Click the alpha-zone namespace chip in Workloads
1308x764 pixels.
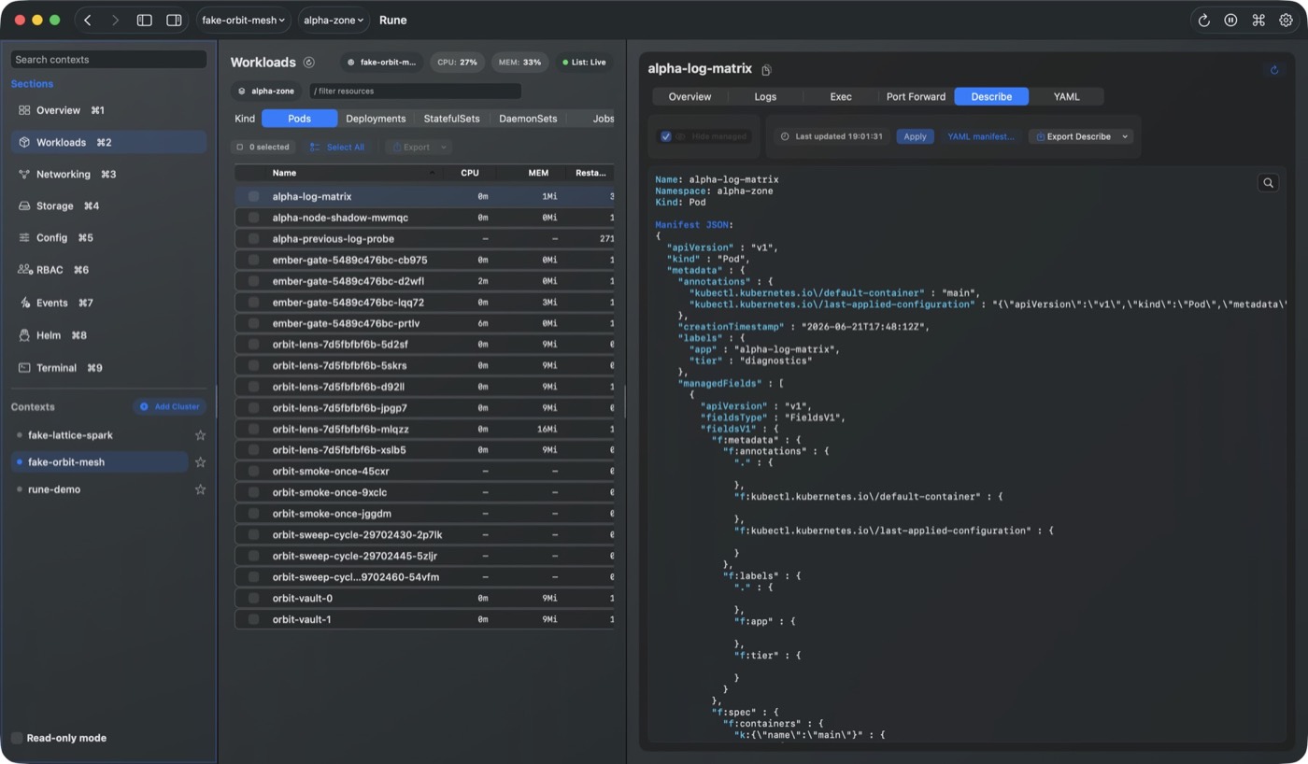pyautogui.click(x=266, y=92)
